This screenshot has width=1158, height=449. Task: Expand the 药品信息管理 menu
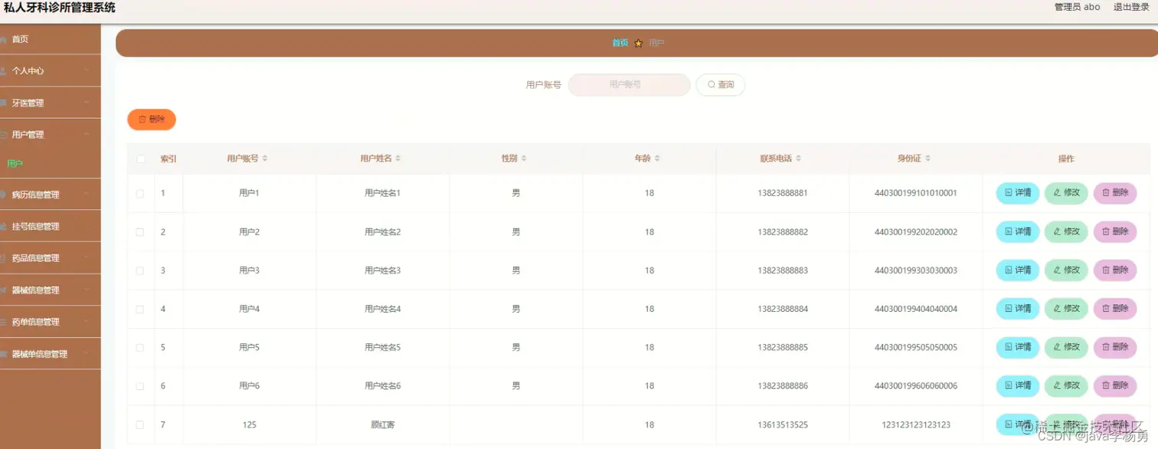click(50, 258)
